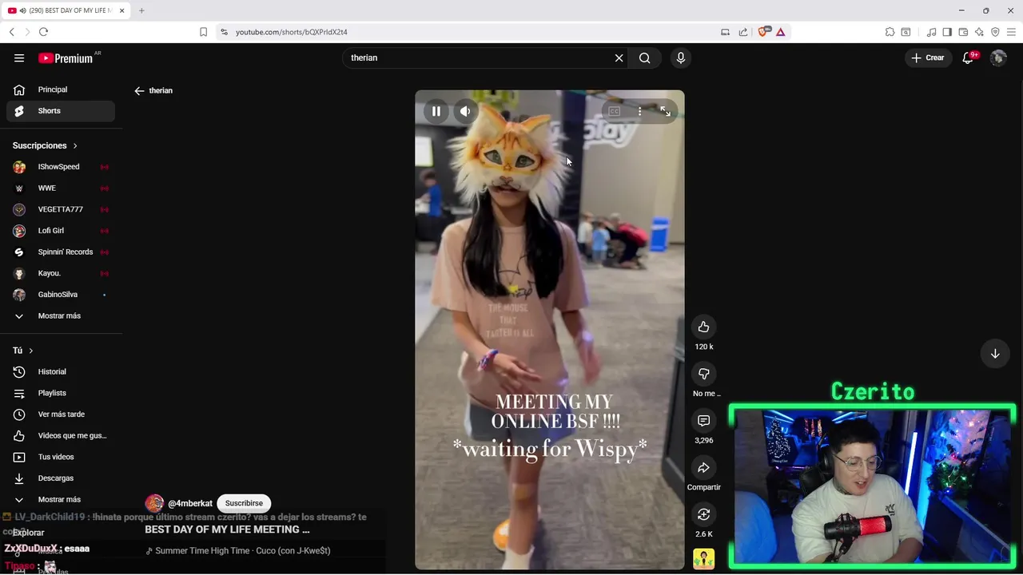Image resolution: width=1023 pixels, height=575 pixels.
Task: Open the @4mberkat channel avatar
Action: pos(154,504)
